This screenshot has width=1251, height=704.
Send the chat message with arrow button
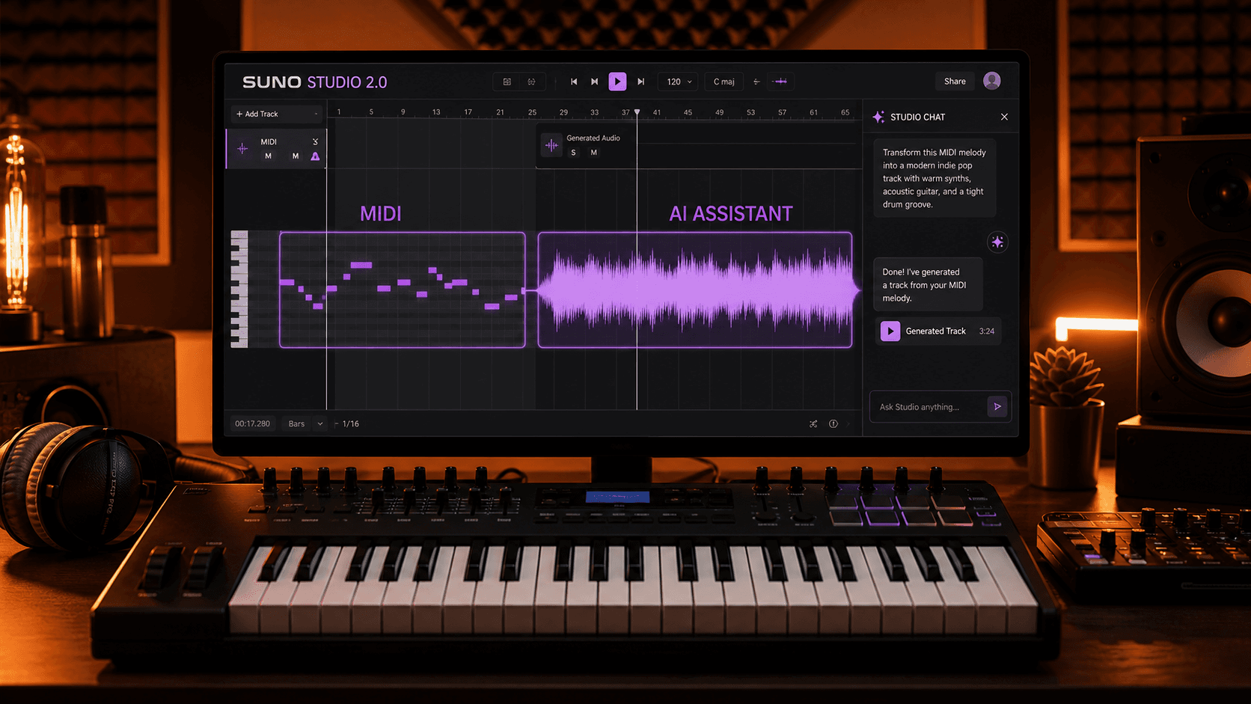click(x=997, y=406)
